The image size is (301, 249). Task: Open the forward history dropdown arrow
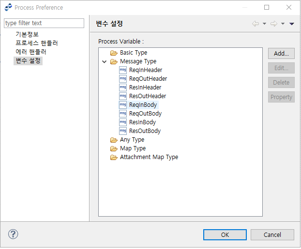(283, 24)
